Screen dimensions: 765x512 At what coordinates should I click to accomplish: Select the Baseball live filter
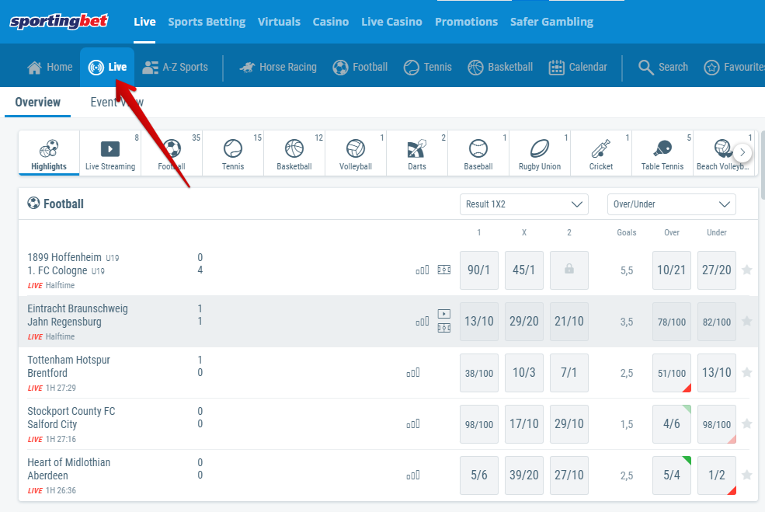tap(478, 153)
